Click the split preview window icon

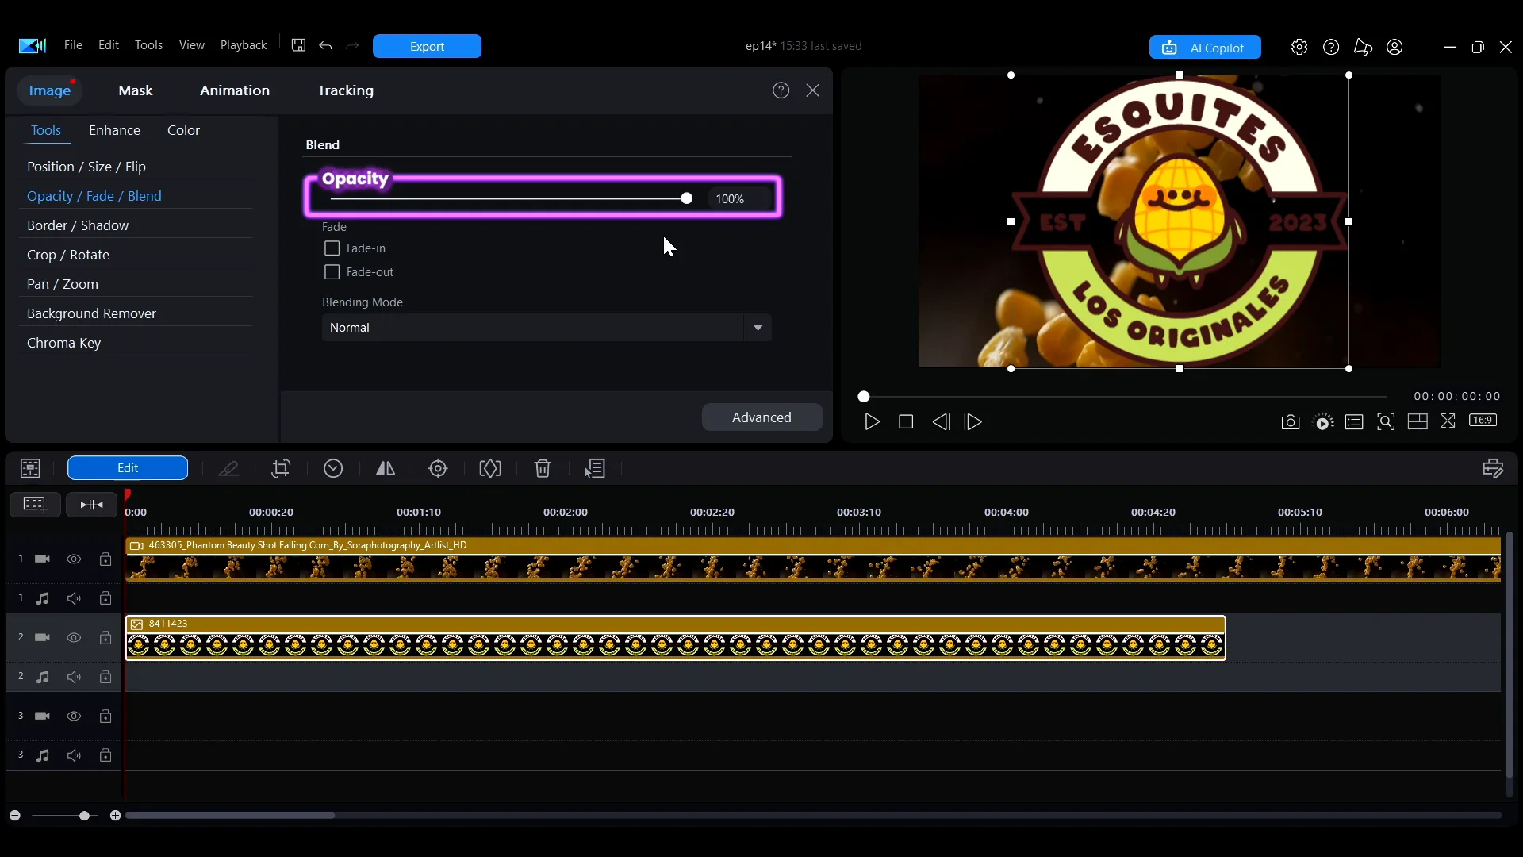[1418, 422]
